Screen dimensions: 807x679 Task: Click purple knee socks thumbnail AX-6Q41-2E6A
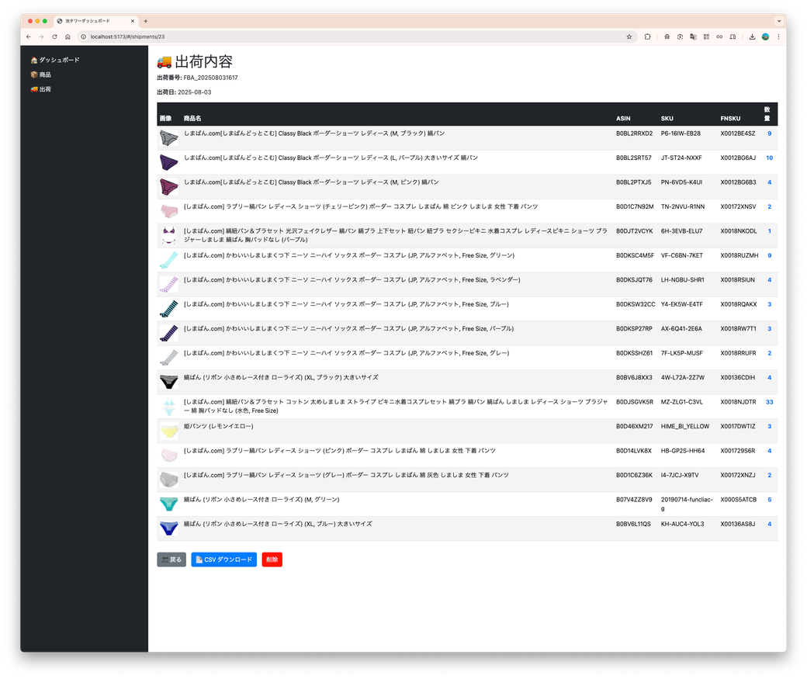pos(169,333)
